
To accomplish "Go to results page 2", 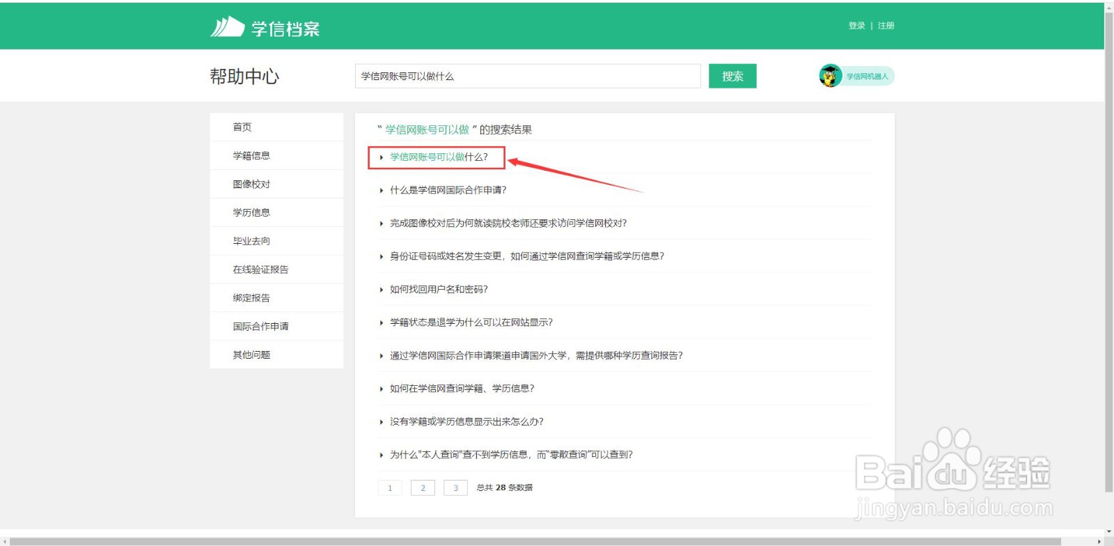I will tap(423, 487).
